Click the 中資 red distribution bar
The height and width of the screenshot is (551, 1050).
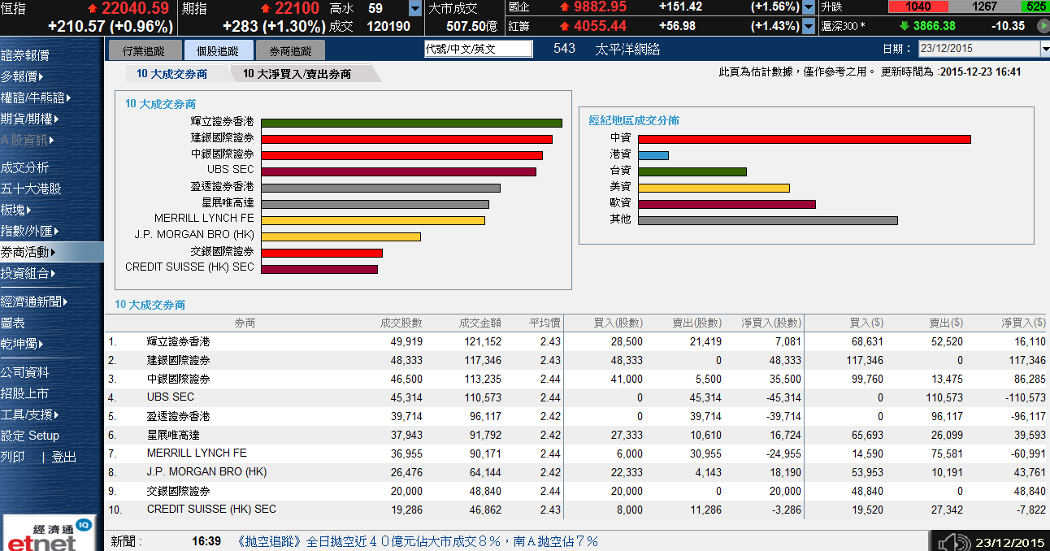tap(805, 139)
